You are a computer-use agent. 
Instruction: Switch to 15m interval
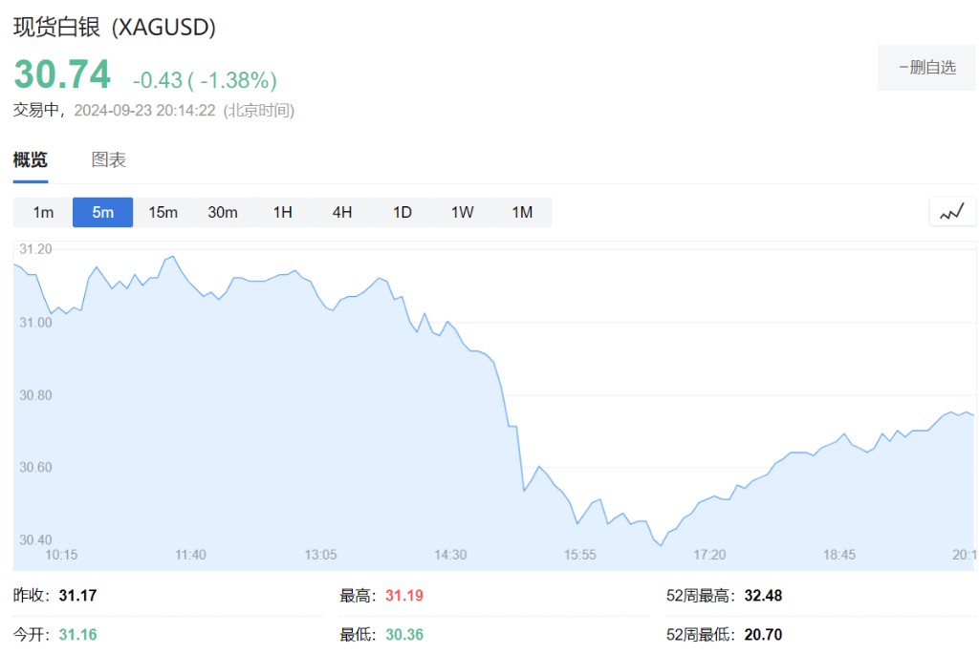[x=163, y=212]
